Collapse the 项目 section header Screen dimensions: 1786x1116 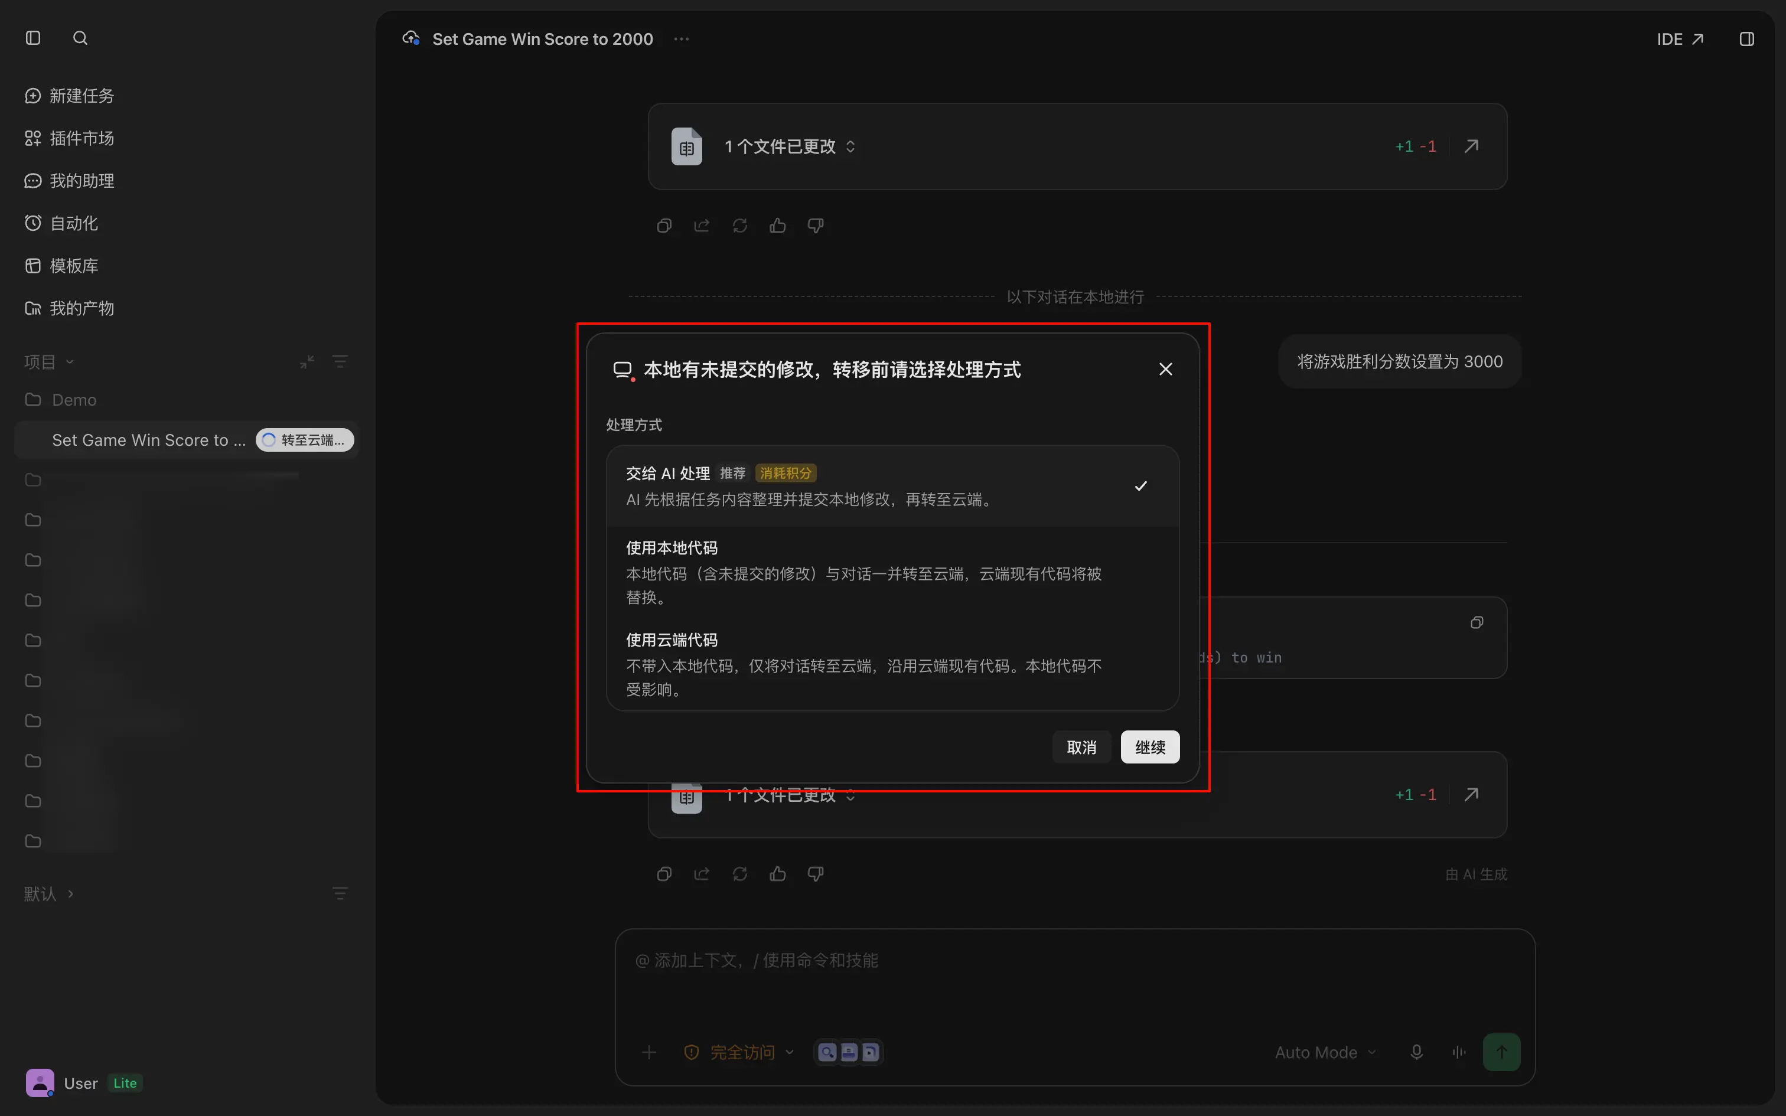(x=48, y=361)
